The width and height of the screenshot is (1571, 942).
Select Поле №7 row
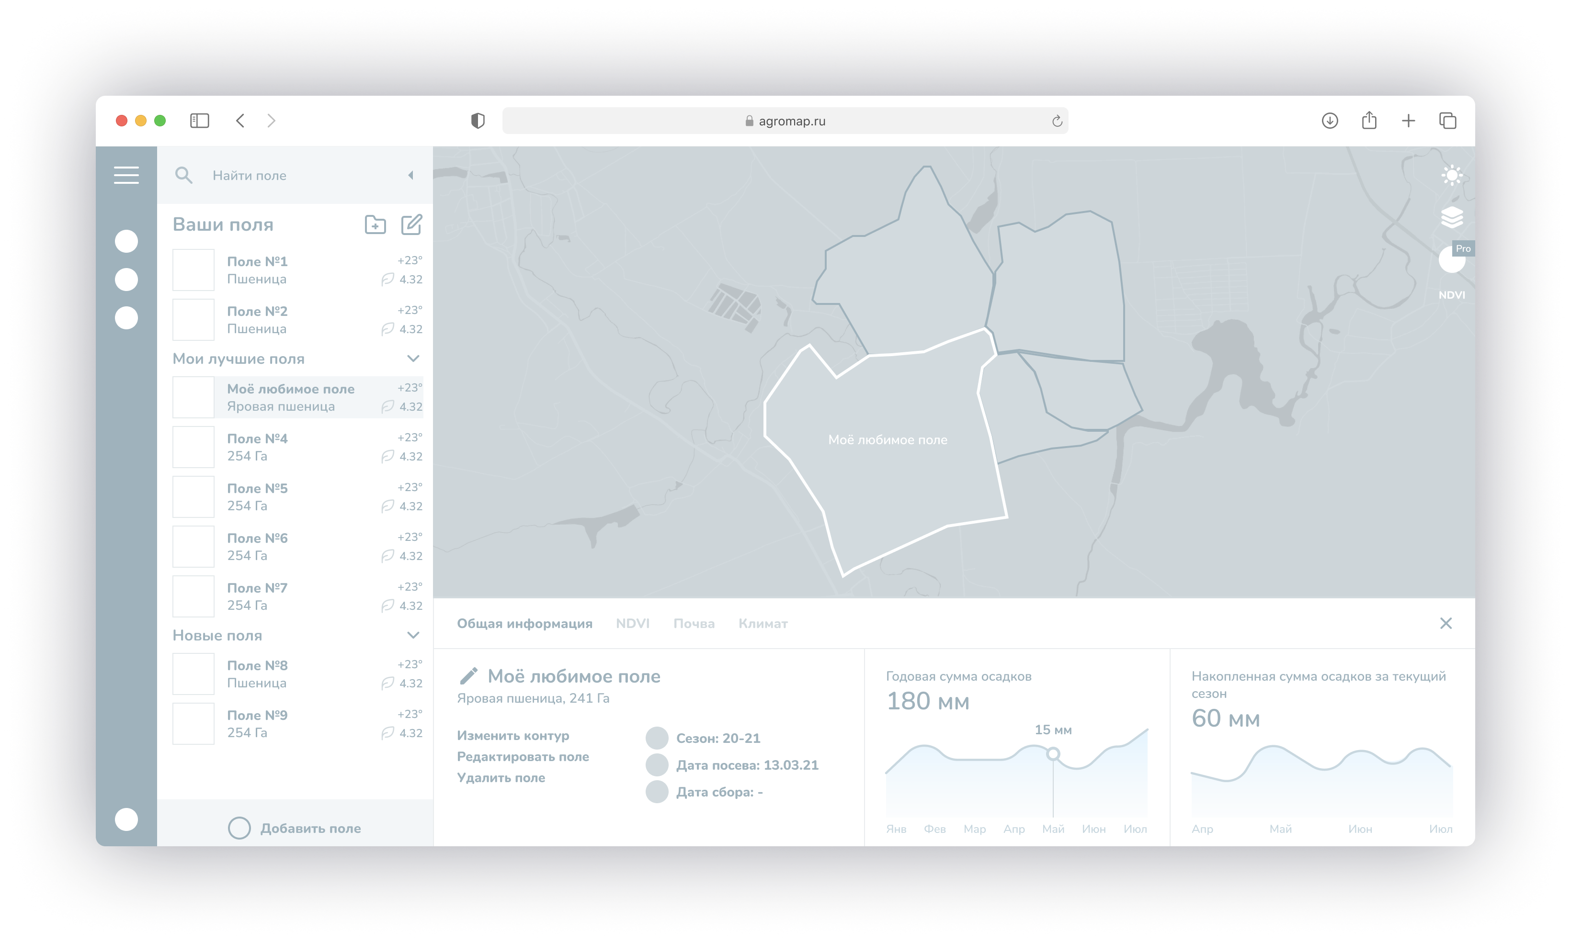pyautogui.click(x=298, y=597)
